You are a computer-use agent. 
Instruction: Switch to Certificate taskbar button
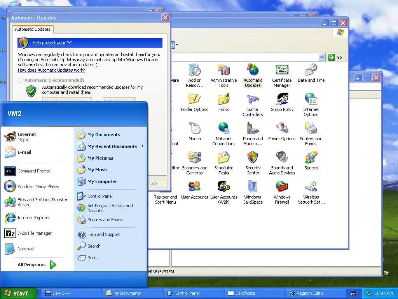tap(254, 293)
